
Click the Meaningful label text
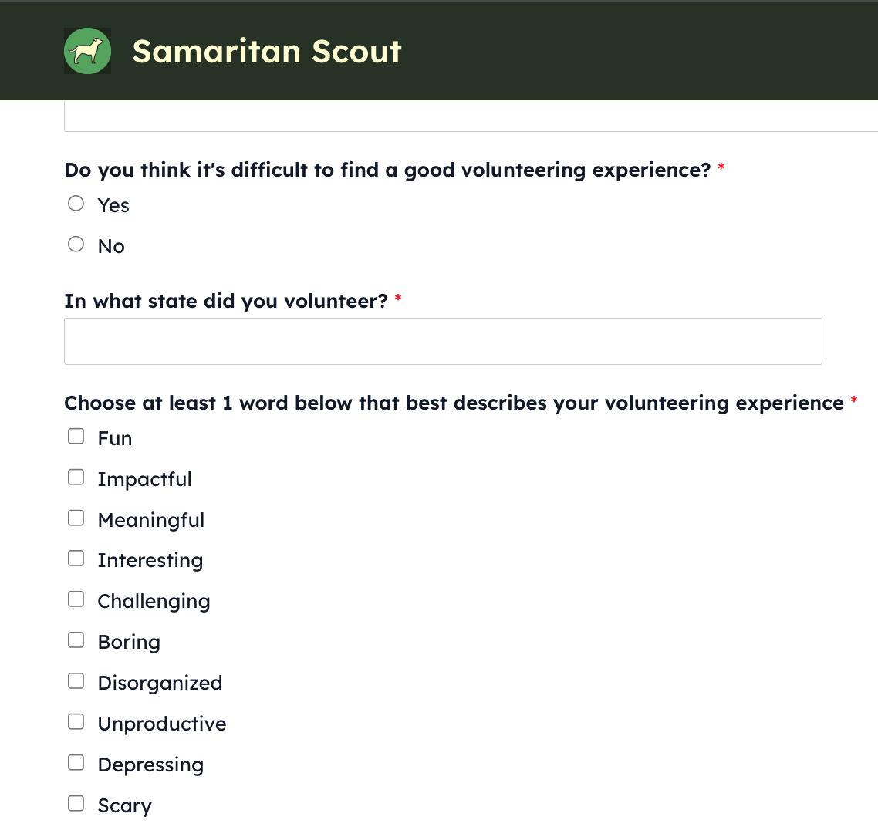[150, 520]
